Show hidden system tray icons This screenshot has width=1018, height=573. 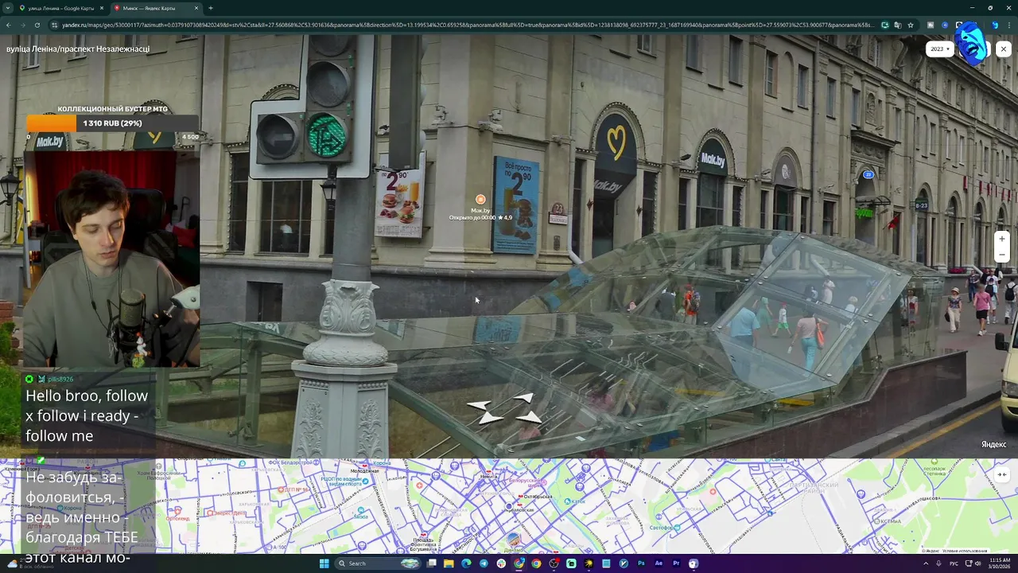point(926,563)
